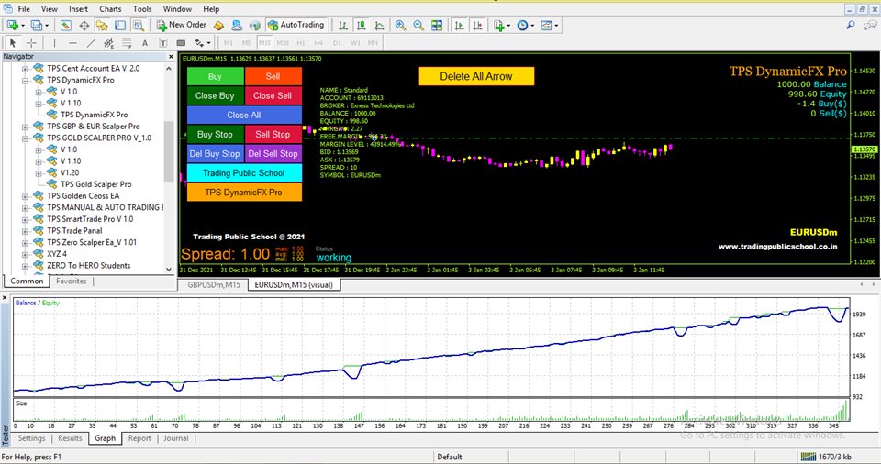Select the Cursor arrow tool

13,43
